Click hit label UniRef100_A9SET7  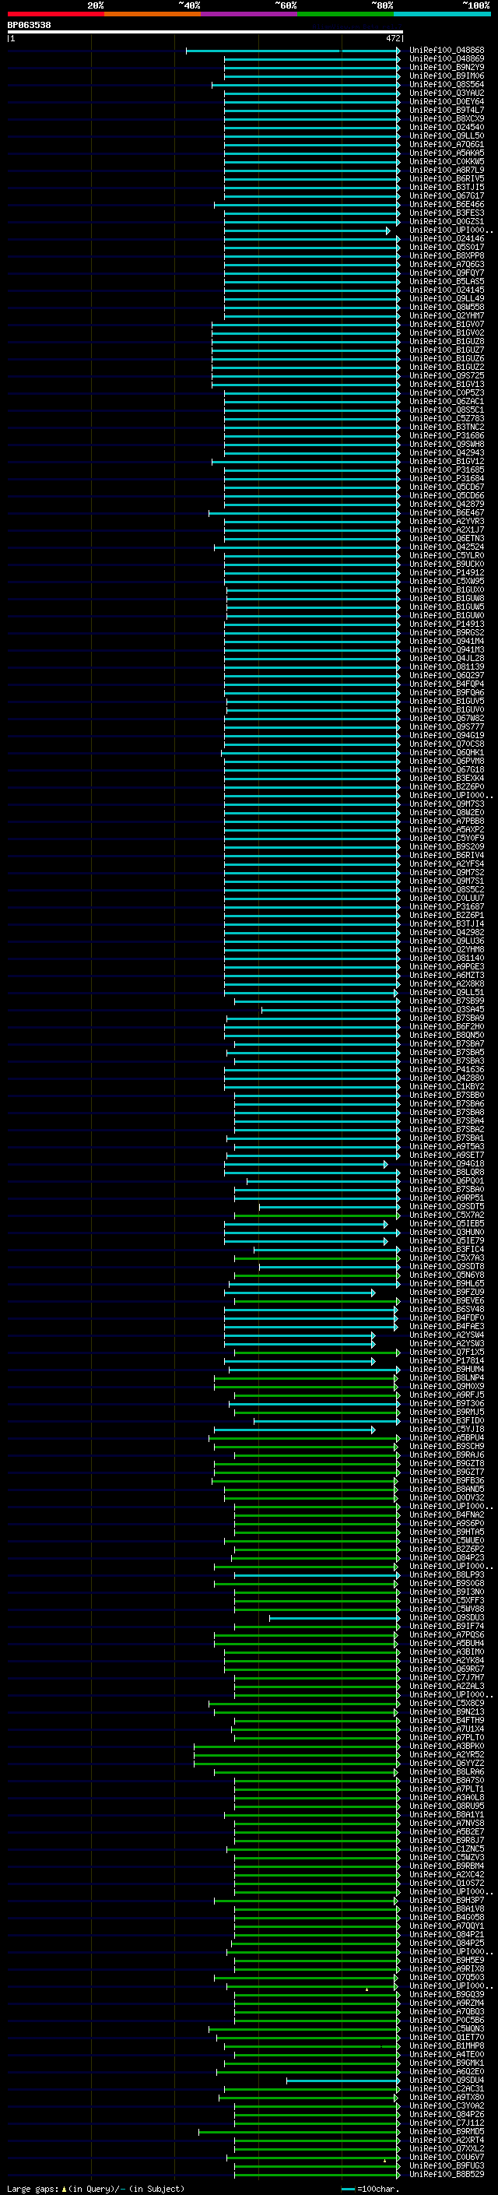[446, 1155]
